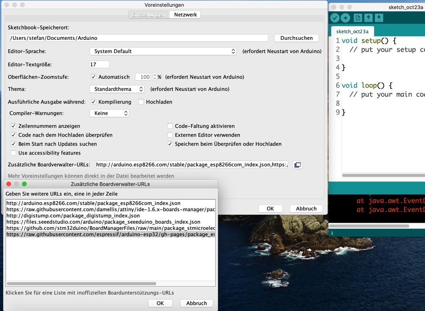Confirm URLs dialog with OK button

160,303
